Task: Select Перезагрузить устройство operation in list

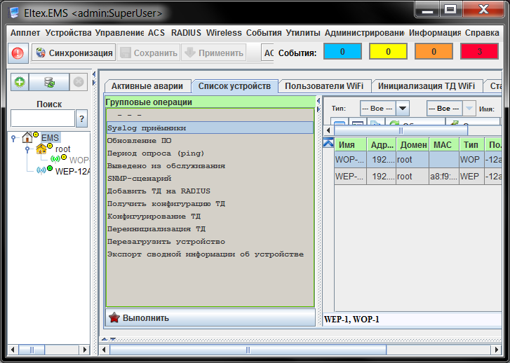Action: 166,242
